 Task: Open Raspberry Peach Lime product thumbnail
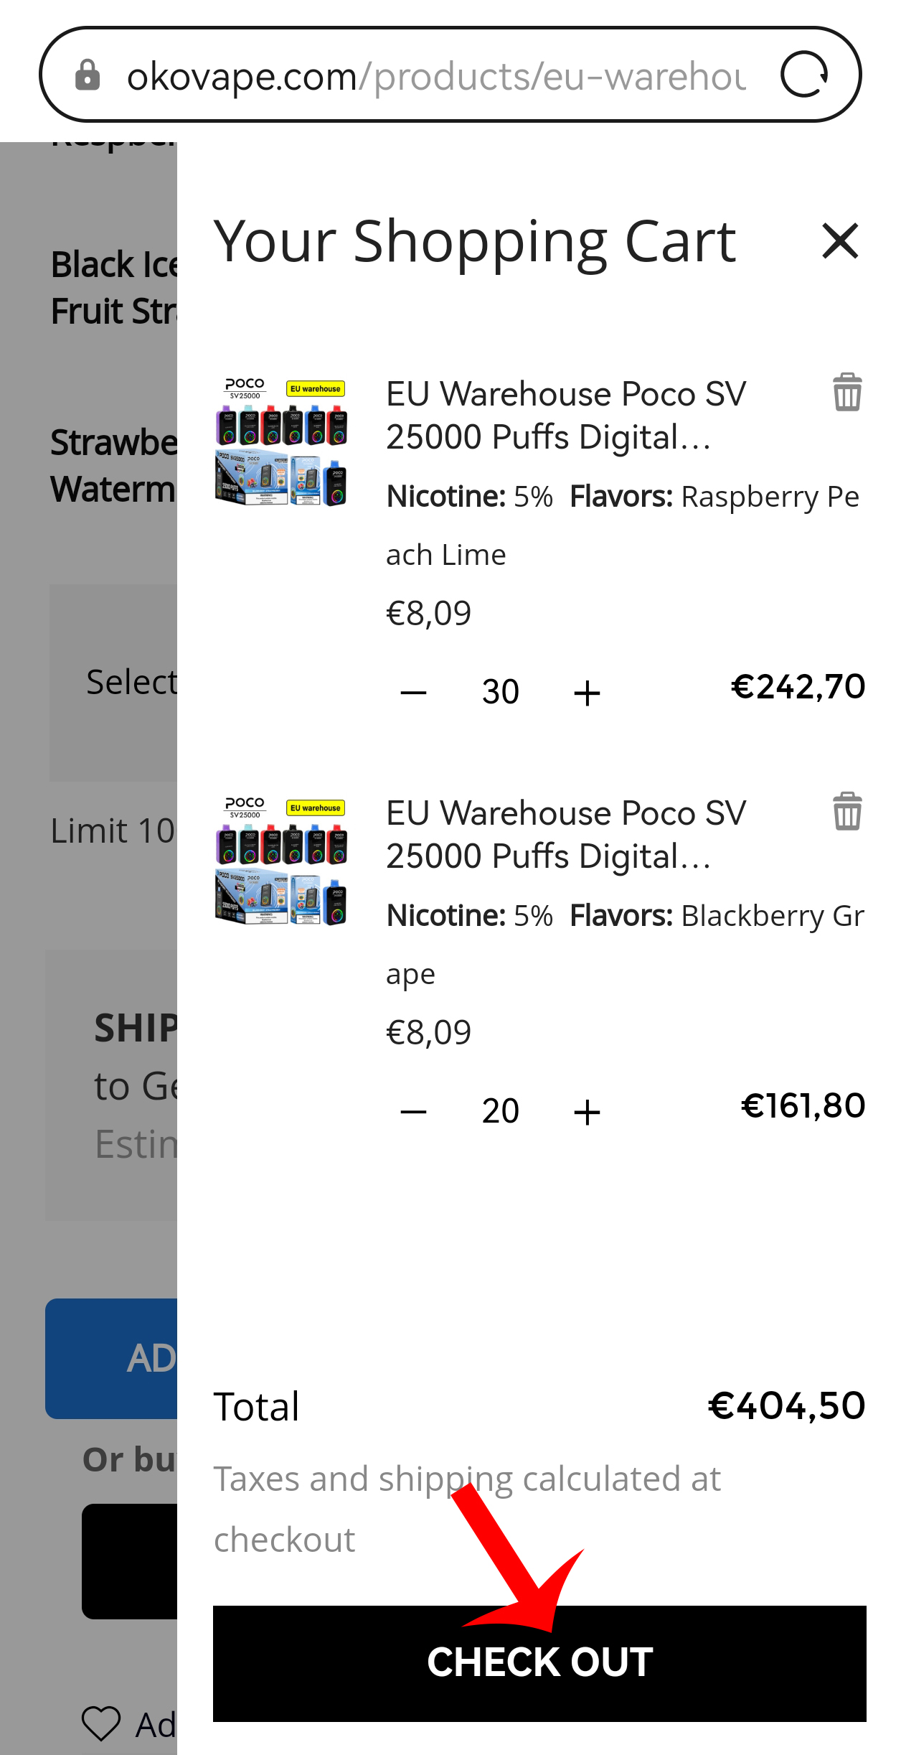click(x=281, y=442)
